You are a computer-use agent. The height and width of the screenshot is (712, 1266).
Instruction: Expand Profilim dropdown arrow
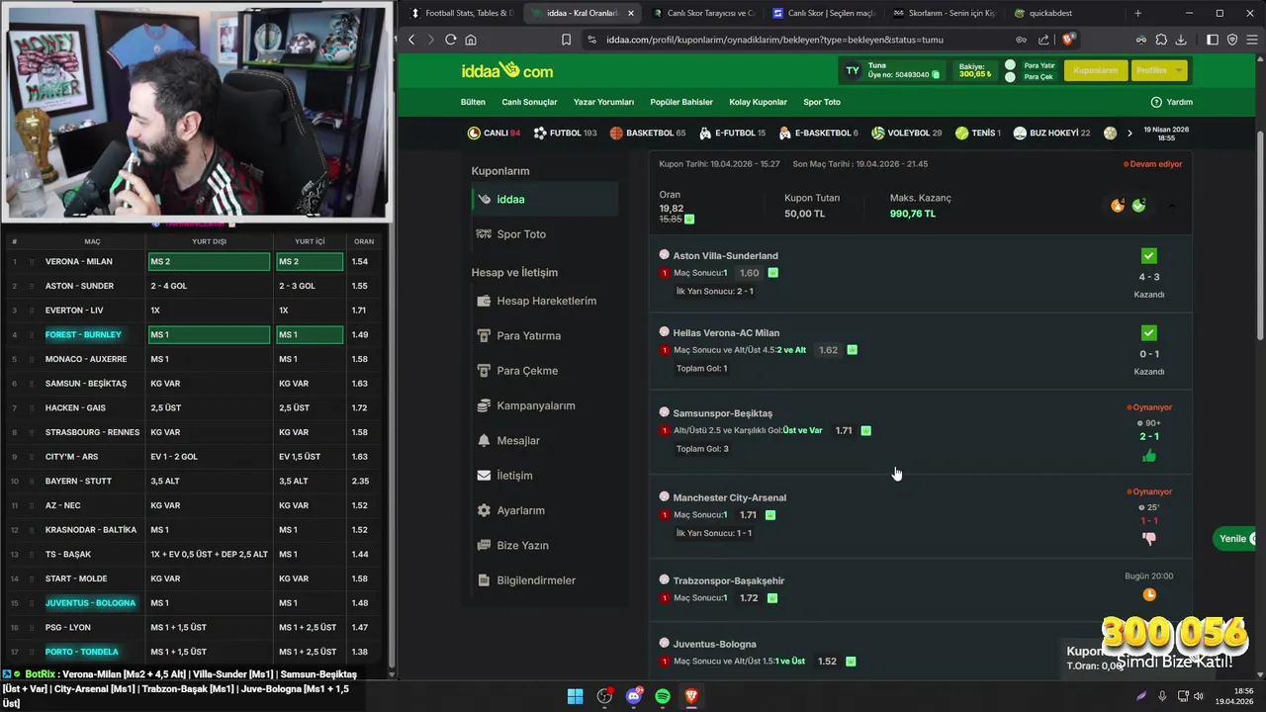point(1178,71)
